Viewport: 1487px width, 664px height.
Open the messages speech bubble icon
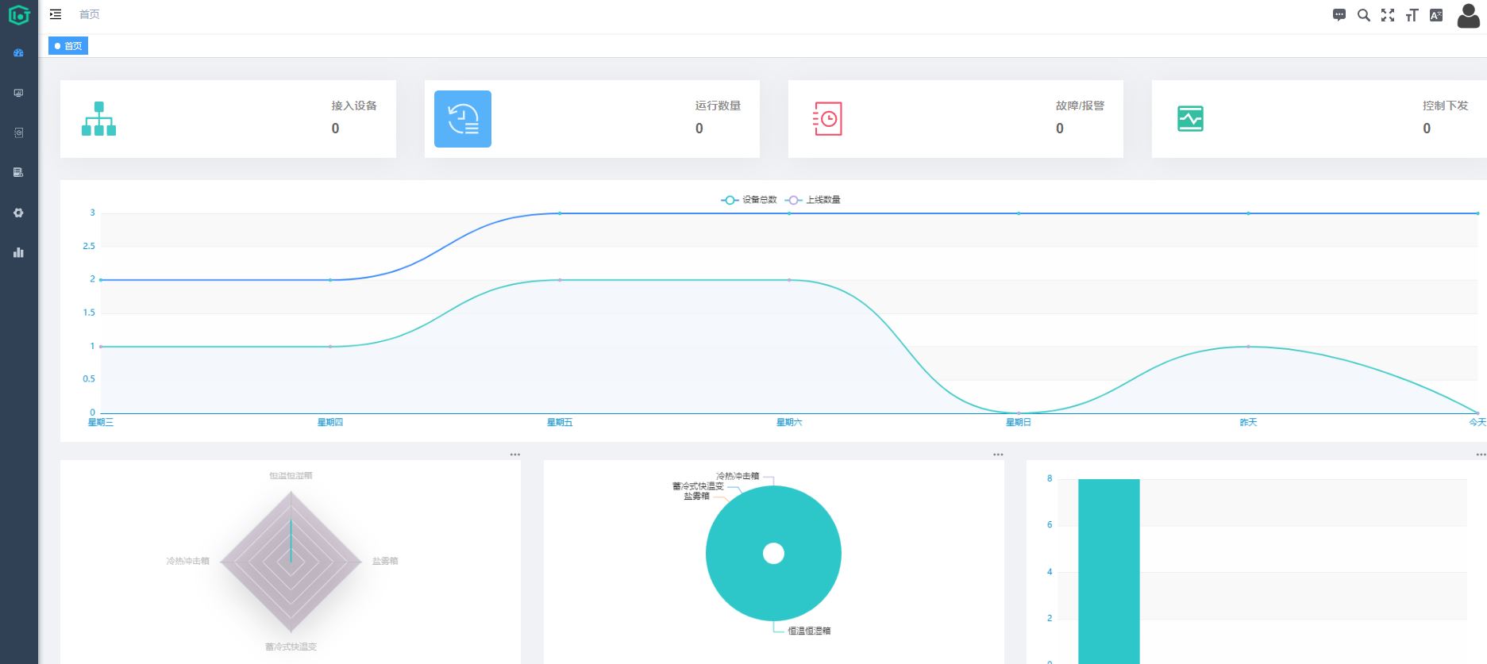point(1339,15)
